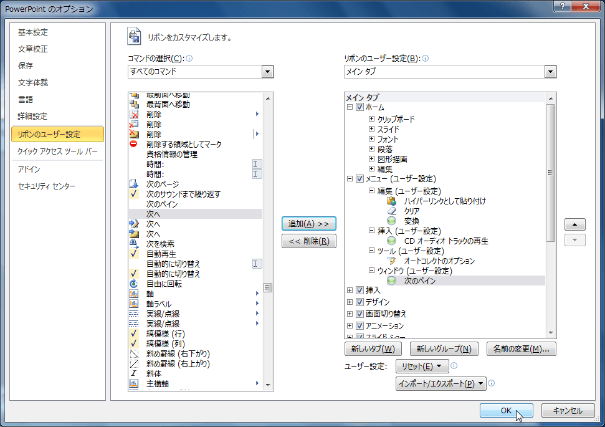Click the binoculars icon for 次を検索

coord(133,244)
